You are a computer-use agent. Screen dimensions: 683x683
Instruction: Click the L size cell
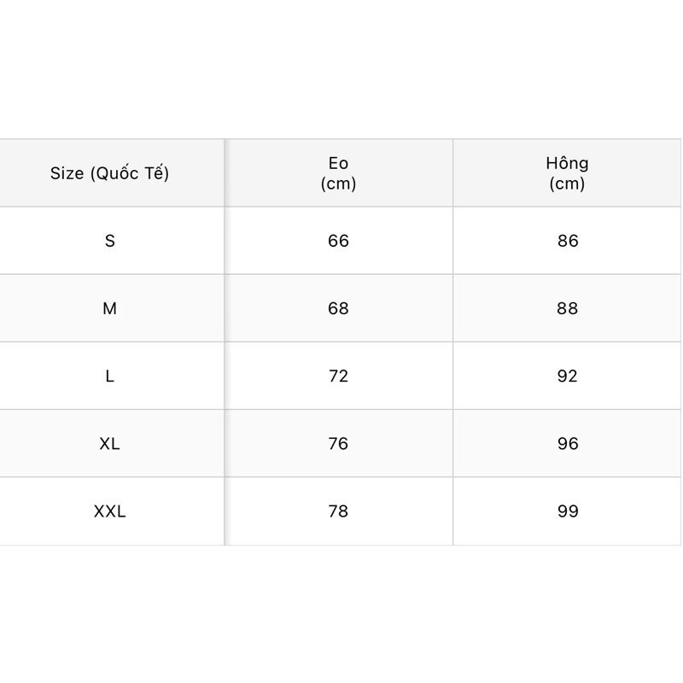click(x=110, y=376)
